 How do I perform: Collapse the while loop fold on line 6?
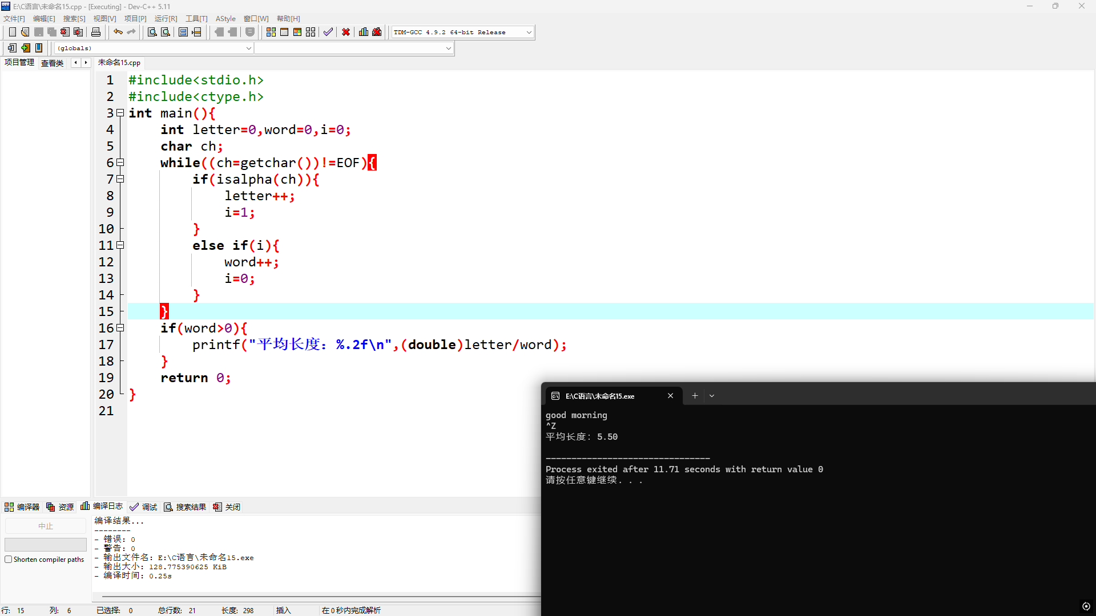pos(120,163)
